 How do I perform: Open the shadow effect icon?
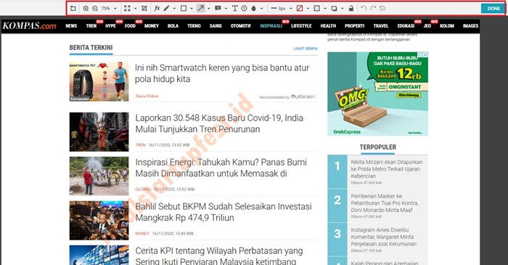(334, 9)
